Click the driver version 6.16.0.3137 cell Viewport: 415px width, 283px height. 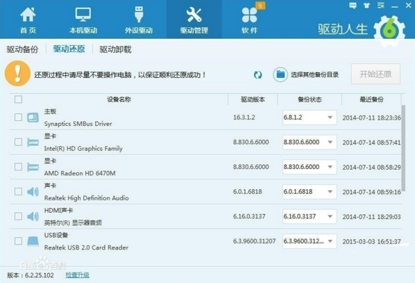coord(249,216)
